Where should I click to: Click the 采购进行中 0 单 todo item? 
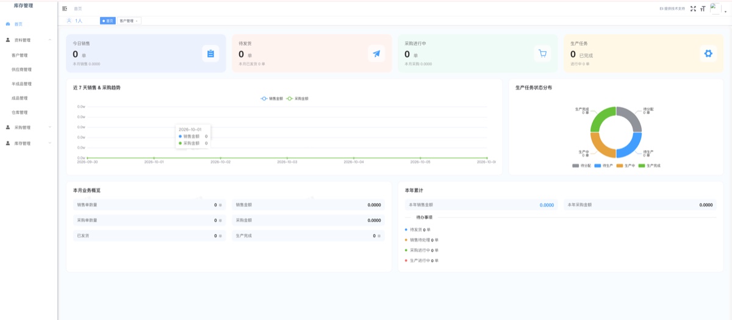(424, 250)
